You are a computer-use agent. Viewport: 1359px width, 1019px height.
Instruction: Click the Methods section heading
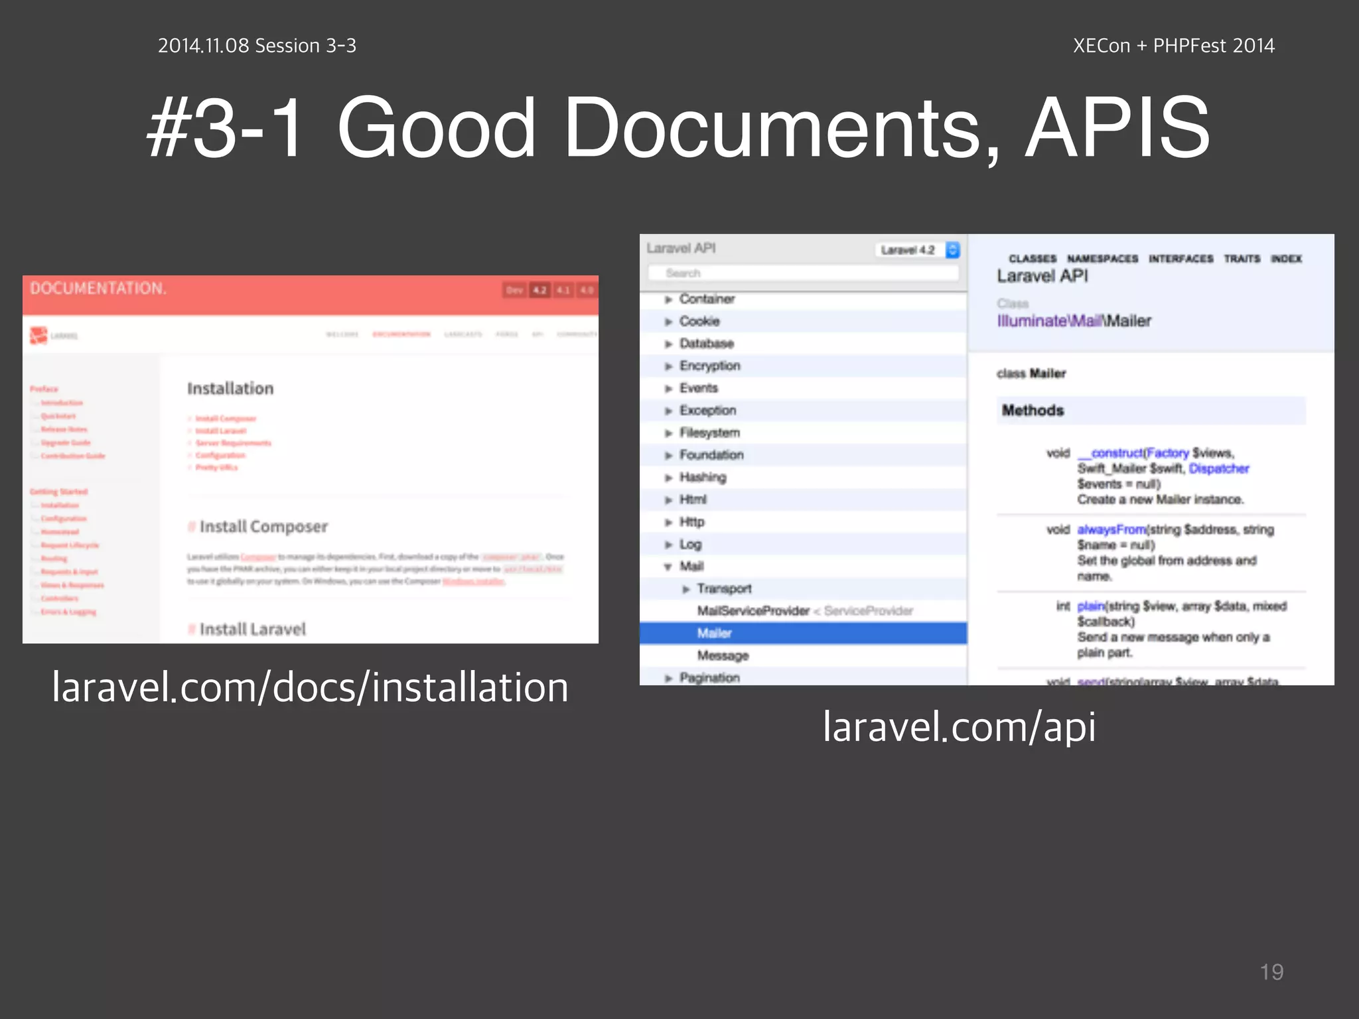1033,411
